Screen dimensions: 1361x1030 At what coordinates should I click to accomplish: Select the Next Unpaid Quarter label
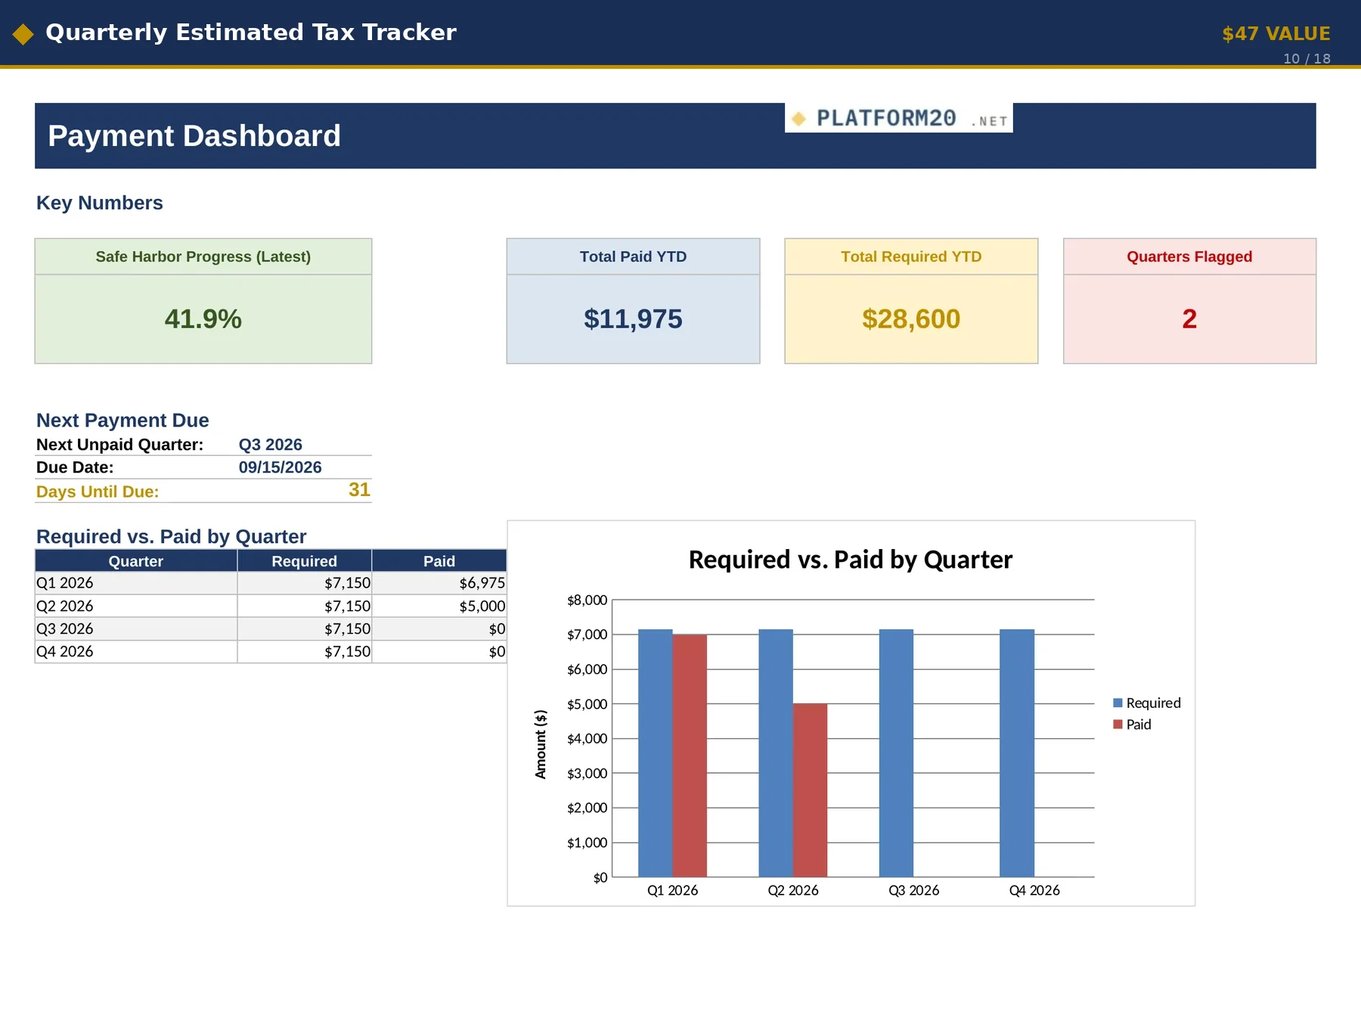tap(119, 445)
